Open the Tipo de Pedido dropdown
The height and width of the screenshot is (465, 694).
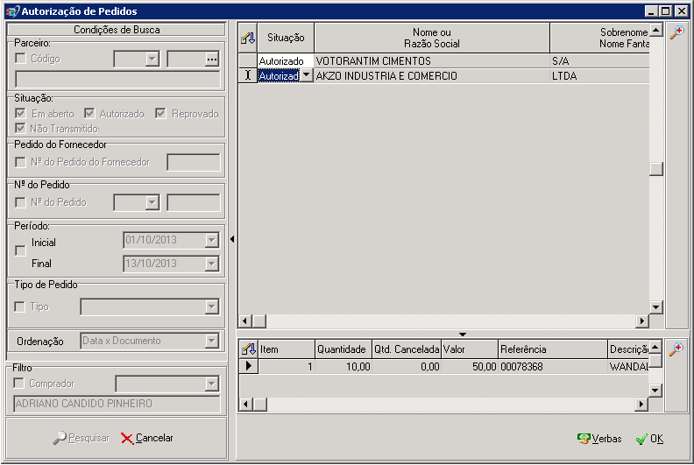click(211, 306)
